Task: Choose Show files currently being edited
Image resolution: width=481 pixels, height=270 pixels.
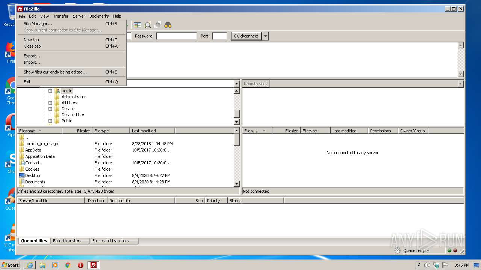Action: coord(72,72)
